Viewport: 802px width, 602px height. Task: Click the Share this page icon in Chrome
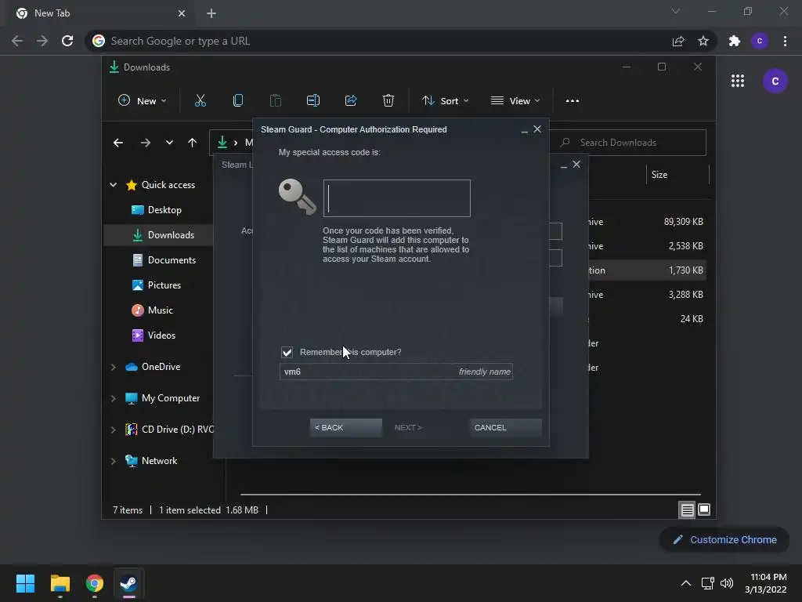tap(678, 41)
